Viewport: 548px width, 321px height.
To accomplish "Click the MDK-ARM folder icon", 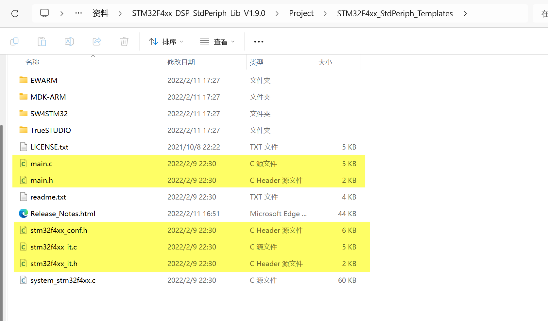I will (24, 97).
